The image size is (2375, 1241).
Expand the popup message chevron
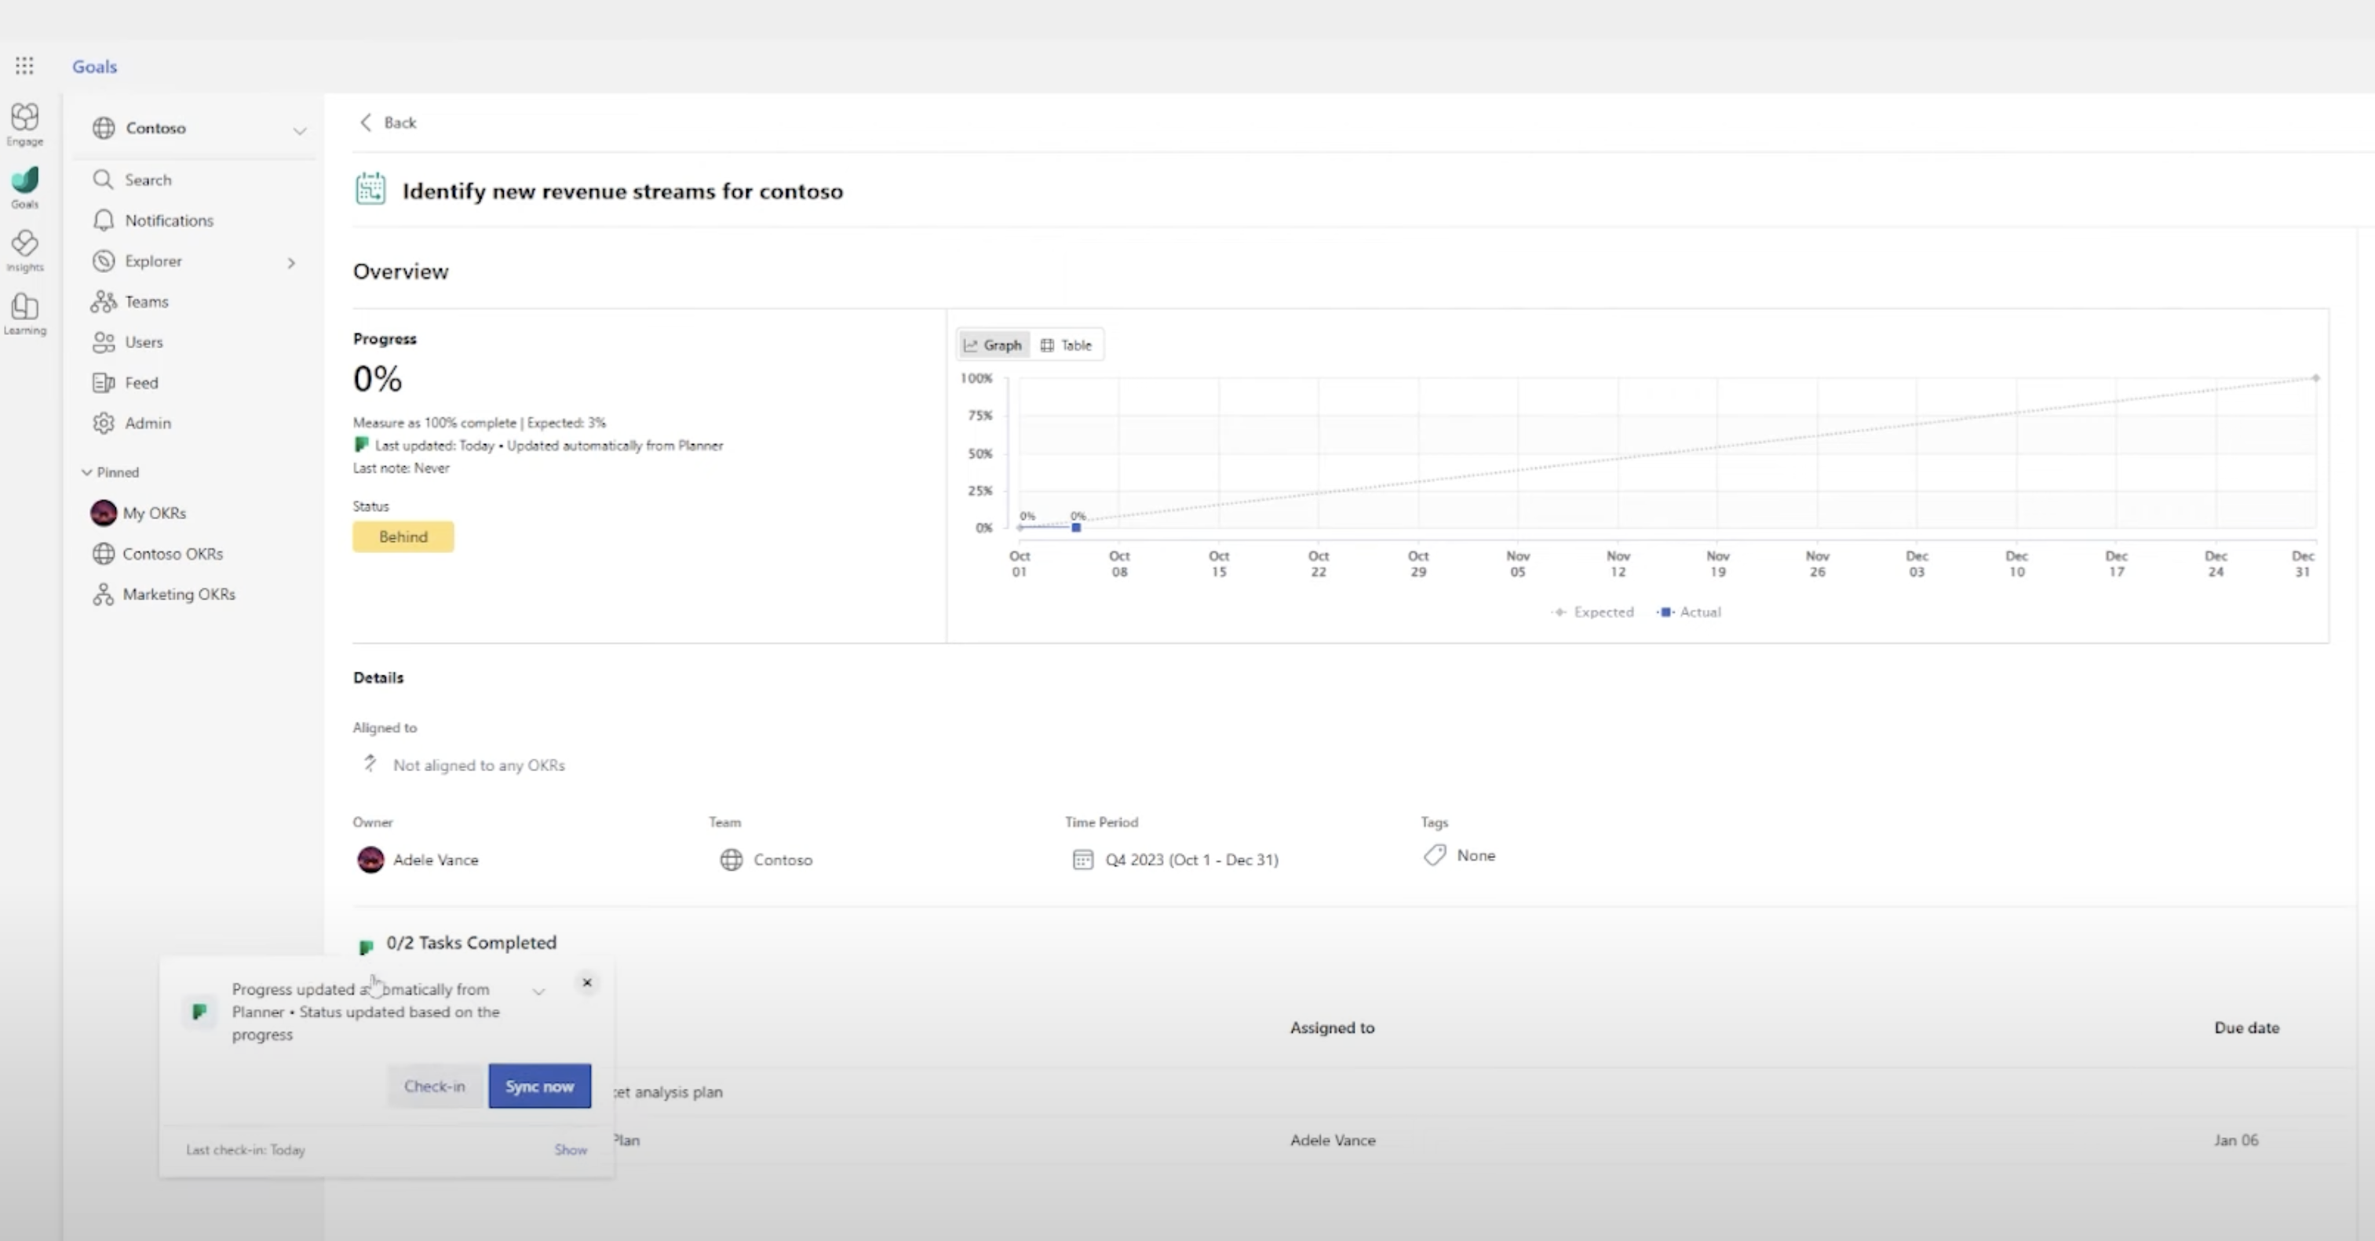[x=538, y=992]
